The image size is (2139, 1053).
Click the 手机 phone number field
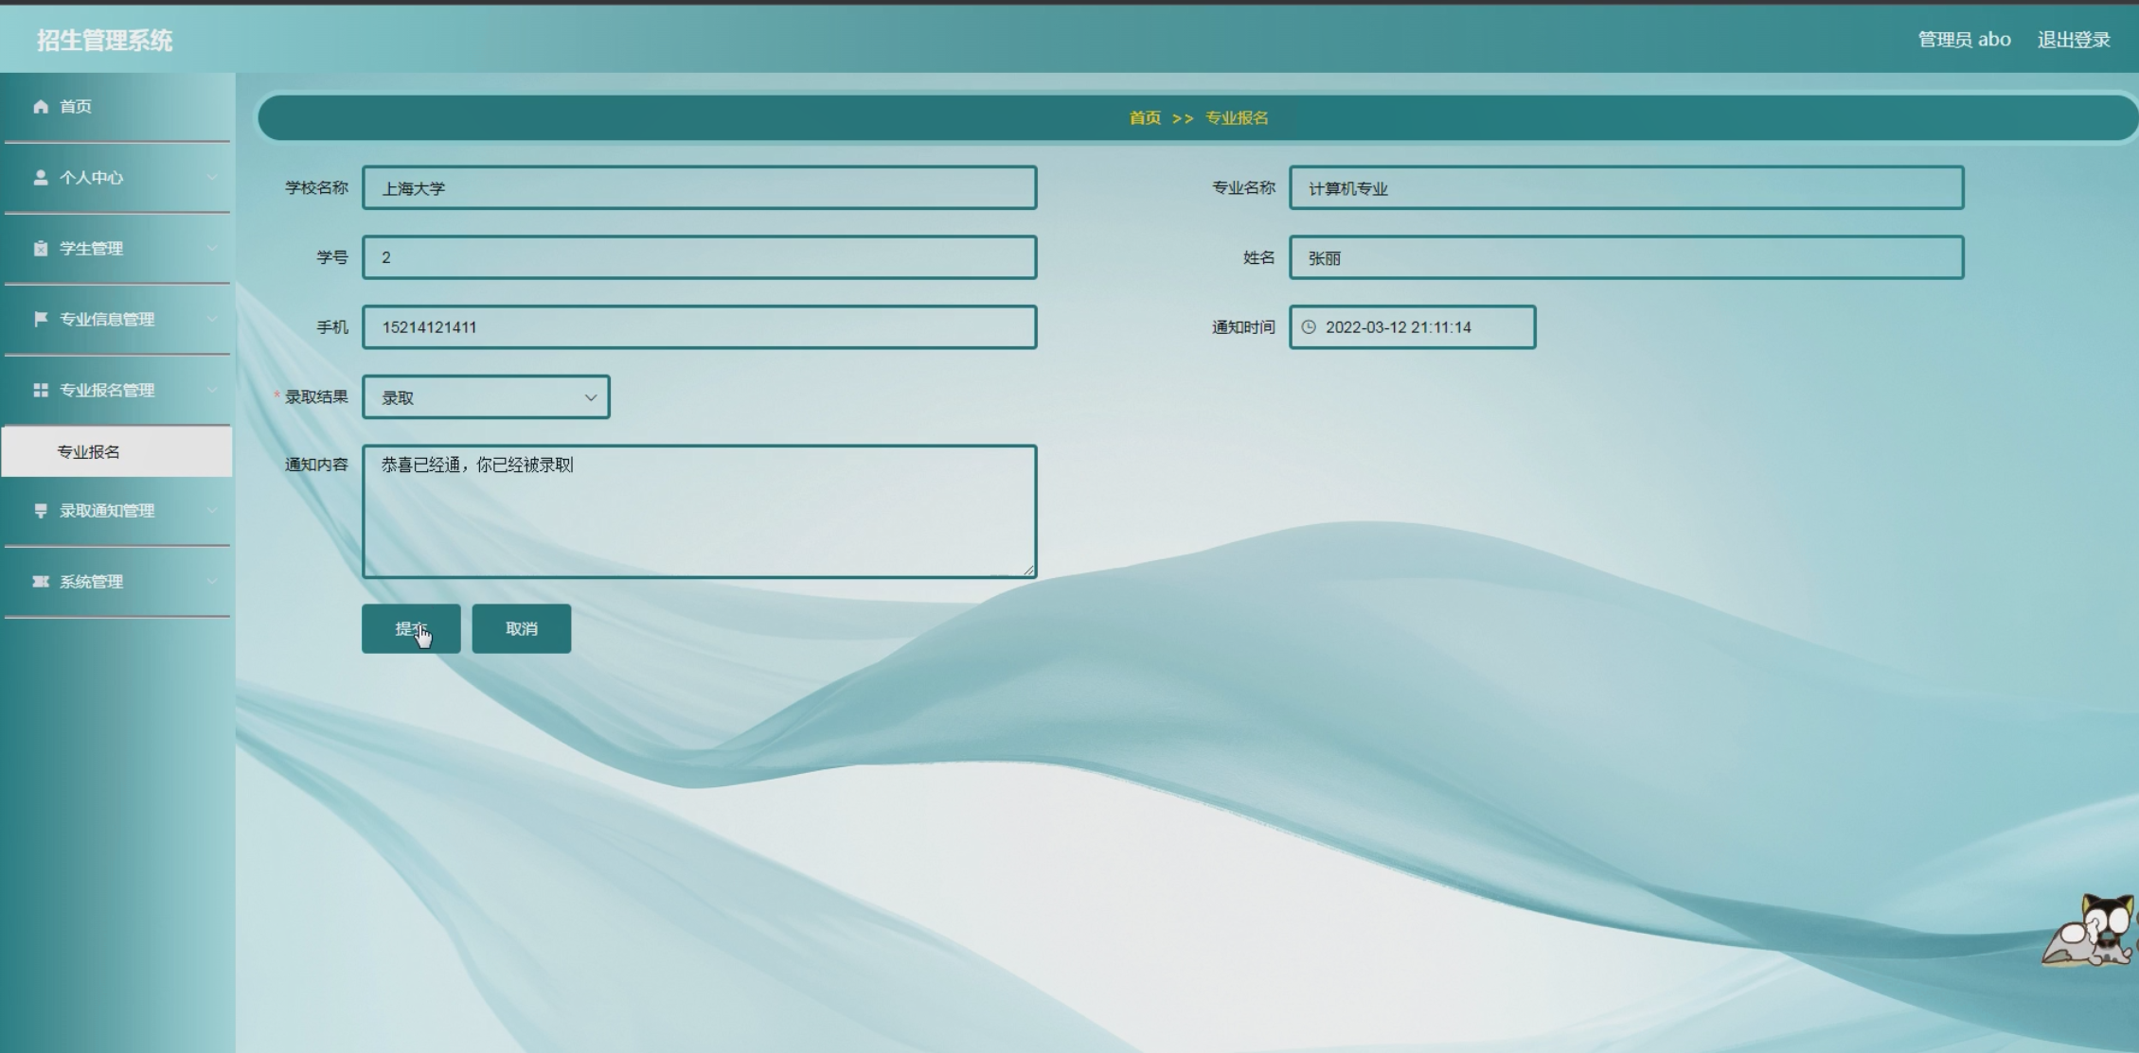[699, 327]
